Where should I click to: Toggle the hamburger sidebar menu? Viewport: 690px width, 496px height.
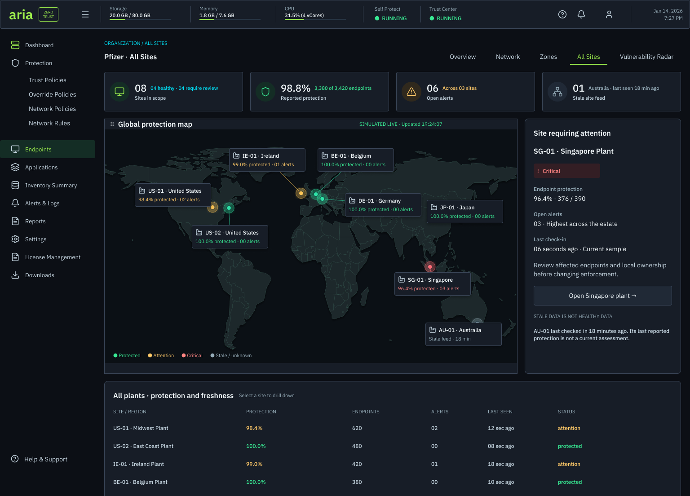(85, 14)
